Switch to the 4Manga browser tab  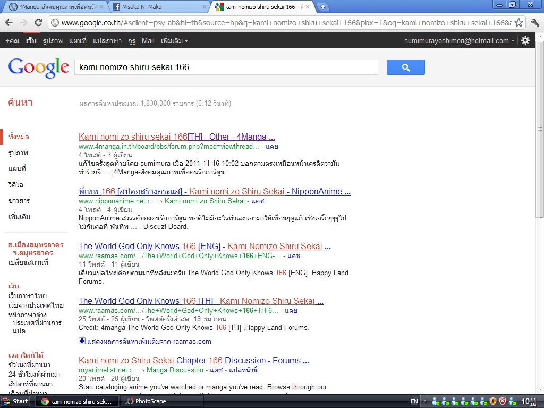point(55,6)
